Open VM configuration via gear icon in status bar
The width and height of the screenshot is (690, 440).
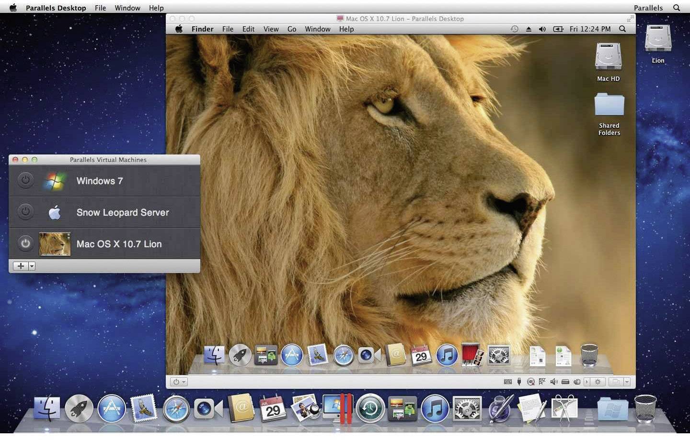[598, 382]
